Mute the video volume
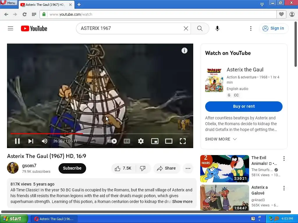298x223 pixels. [44, 141]
